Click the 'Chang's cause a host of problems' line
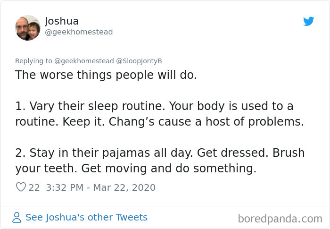Viewport: 330px width, 229px height. [x=206, y=122]
